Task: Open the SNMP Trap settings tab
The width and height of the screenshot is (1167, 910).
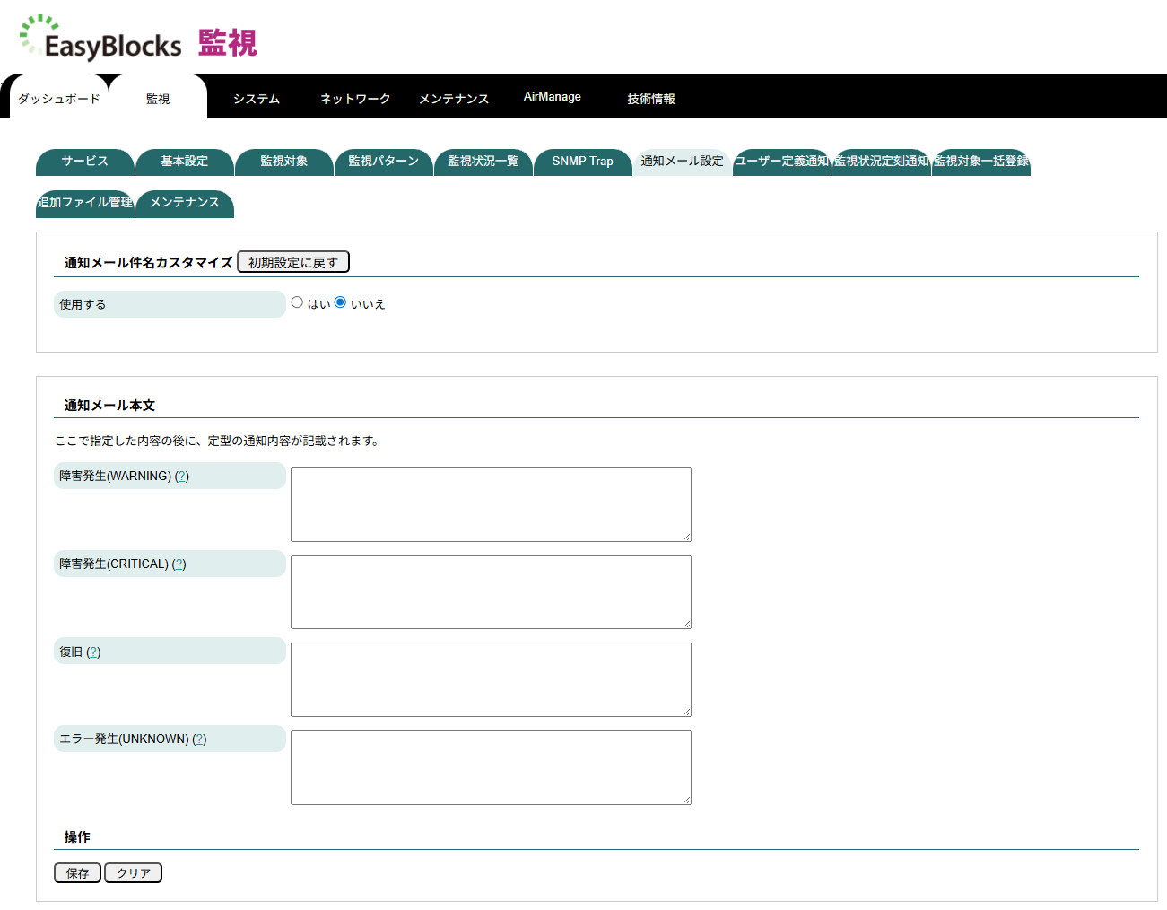Action: [x=582, y=162]
